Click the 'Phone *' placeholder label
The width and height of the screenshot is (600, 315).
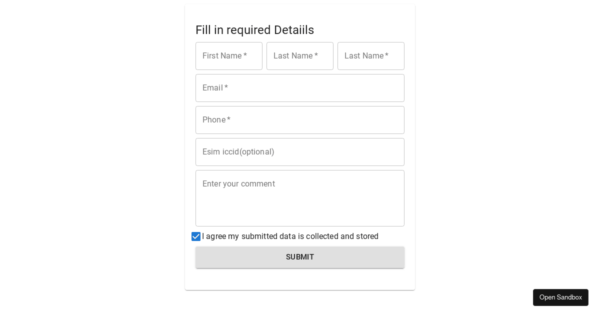(216, 120)
